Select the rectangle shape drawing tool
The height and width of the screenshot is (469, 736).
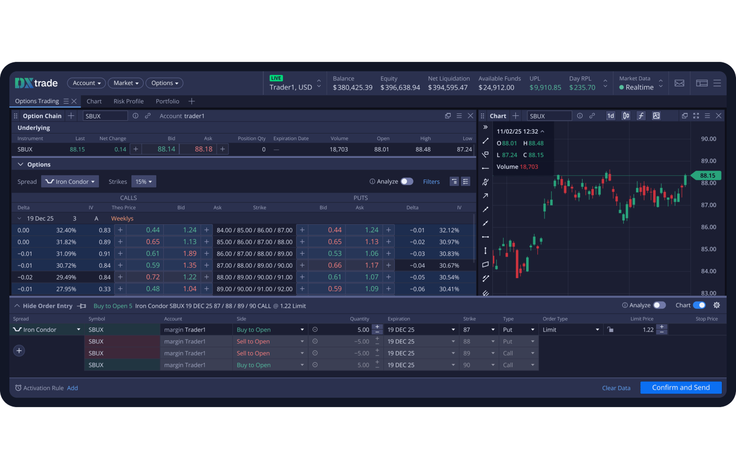[485, 265]
